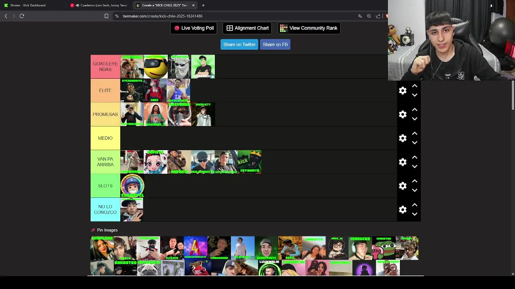Select yellow sunglasses smiley in GOAT tier
The height and width of the screenshot is (289, 515).
tap(156, 67)
